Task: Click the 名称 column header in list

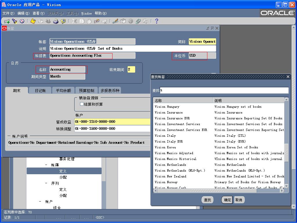Action: click(183, 100)
